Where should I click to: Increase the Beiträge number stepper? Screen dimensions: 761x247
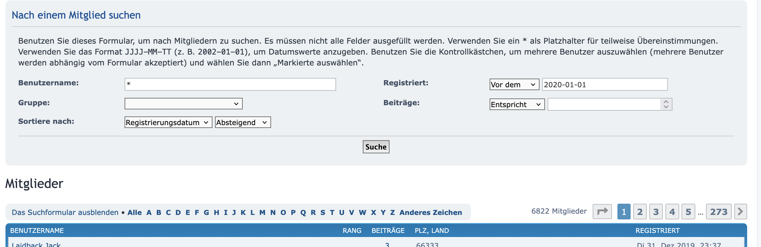[x=666, y=102]
